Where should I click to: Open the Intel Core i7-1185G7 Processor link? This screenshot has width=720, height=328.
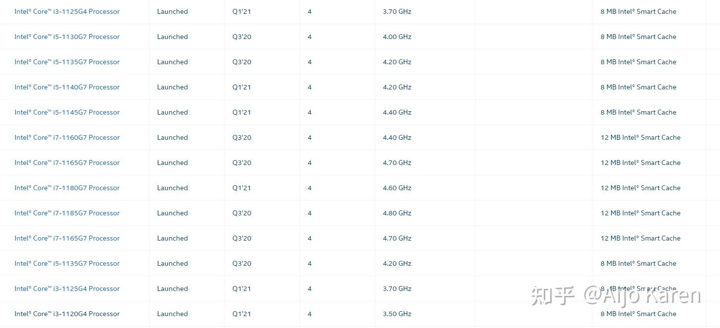[67, 213]
